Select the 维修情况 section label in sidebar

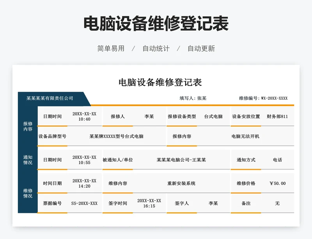28,193
